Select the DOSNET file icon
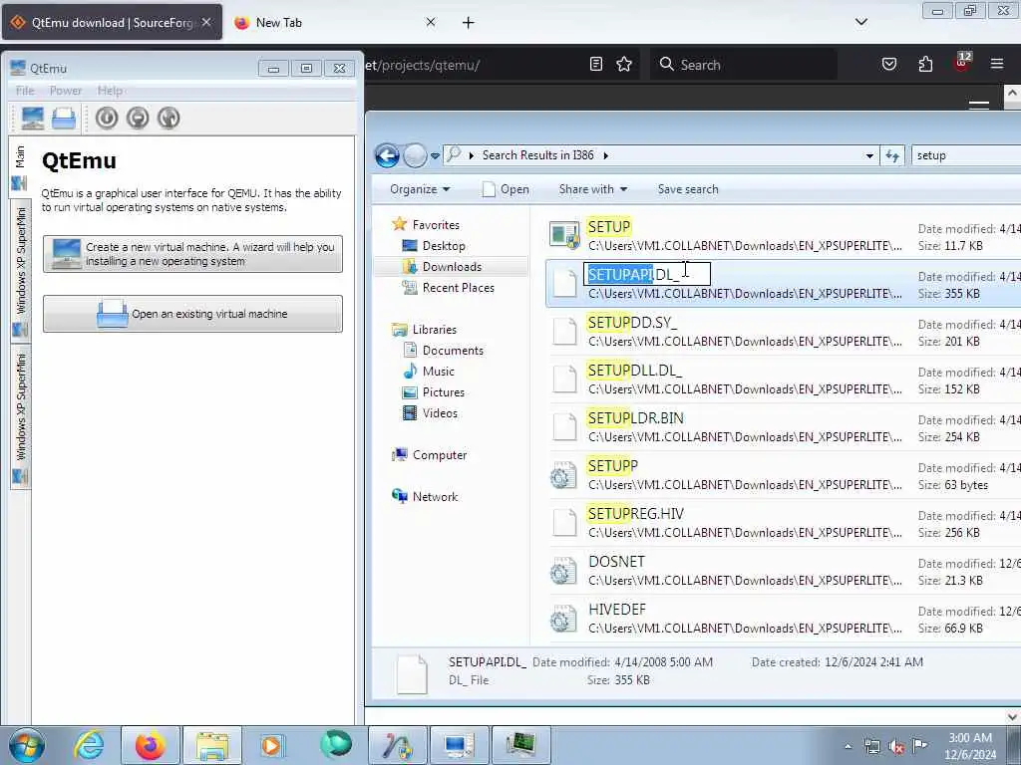Screen dimensions: 1021x765 564,571
